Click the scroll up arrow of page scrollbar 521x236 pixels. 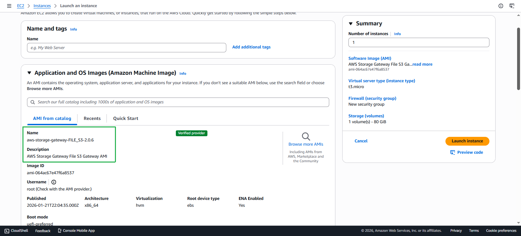(518, 15)
